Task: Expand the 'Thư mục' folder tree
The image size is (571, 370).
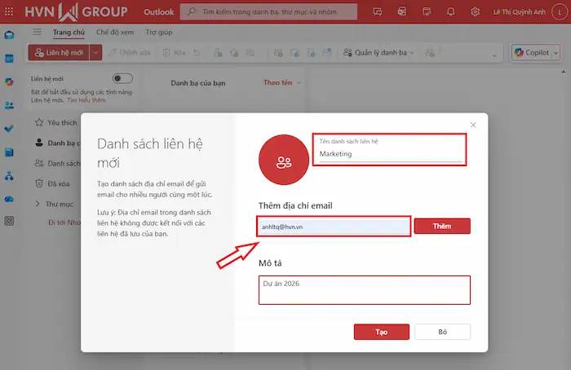Action: pos(38,204)
